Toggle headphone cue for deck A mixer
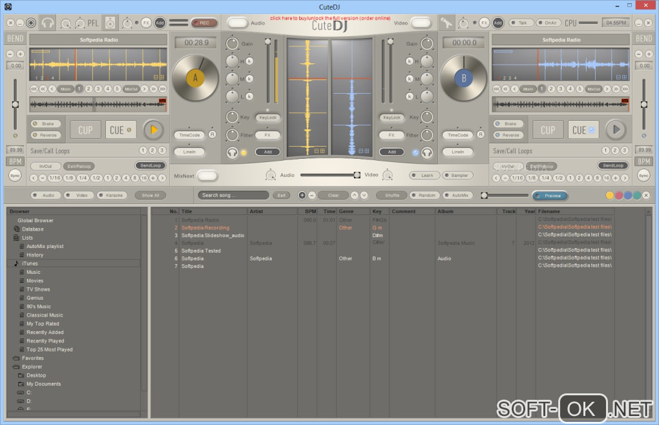This screenshot has height=425, width=659. pos(232,152)
